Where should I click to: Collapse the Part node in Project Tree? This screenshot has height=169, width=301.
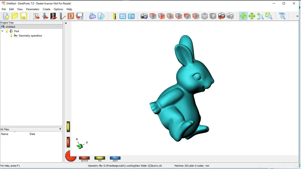point(3,31)
